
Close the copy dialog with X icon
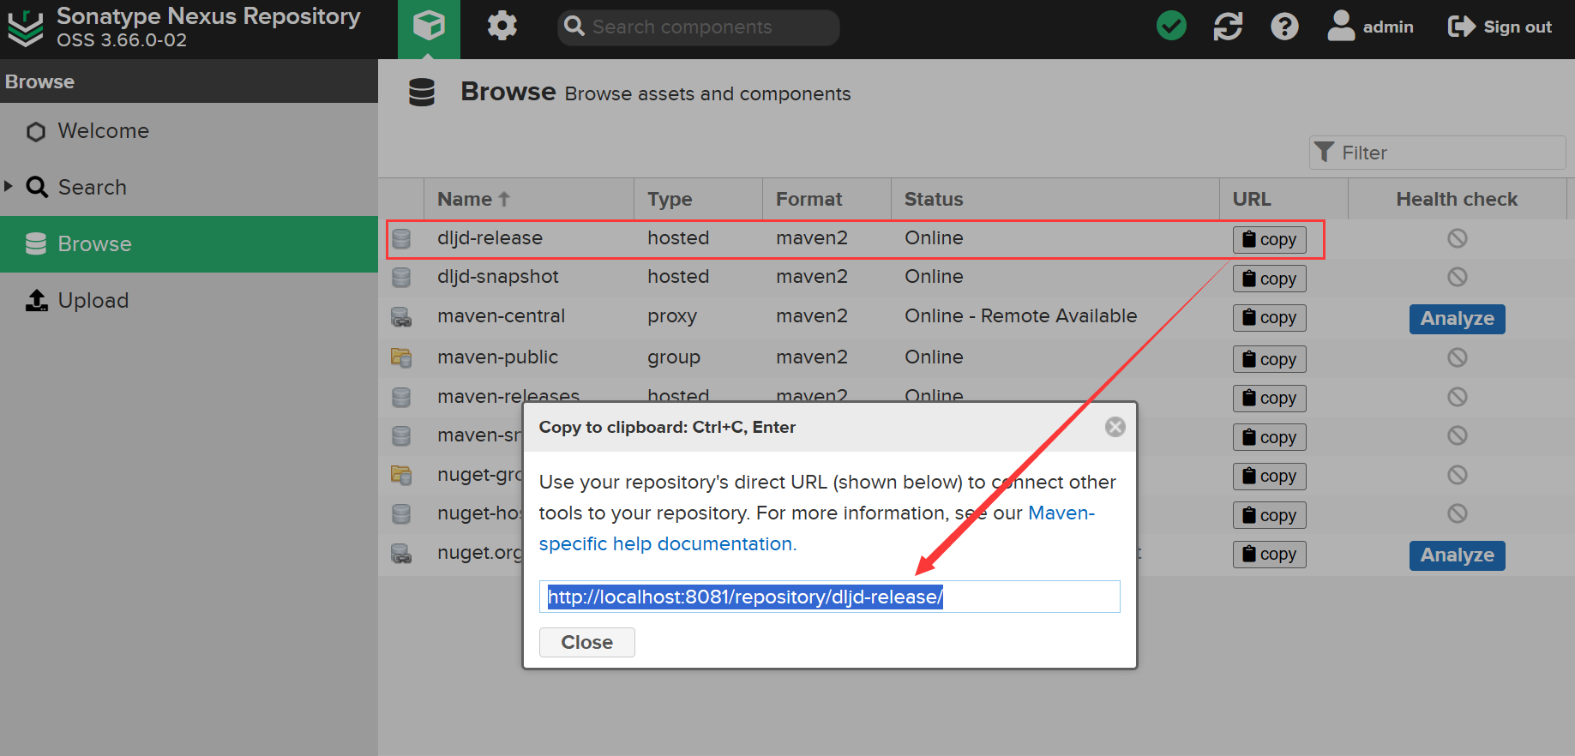(x=1115, y=427)
